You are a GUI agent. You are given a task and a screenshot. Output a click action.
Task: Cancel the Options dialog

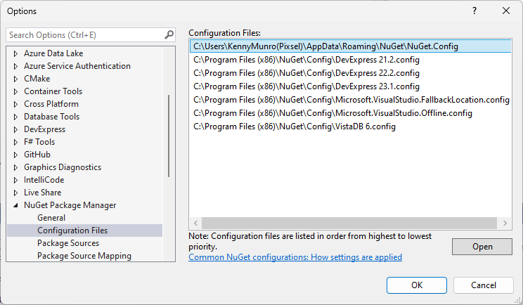[x=483, y=285]
